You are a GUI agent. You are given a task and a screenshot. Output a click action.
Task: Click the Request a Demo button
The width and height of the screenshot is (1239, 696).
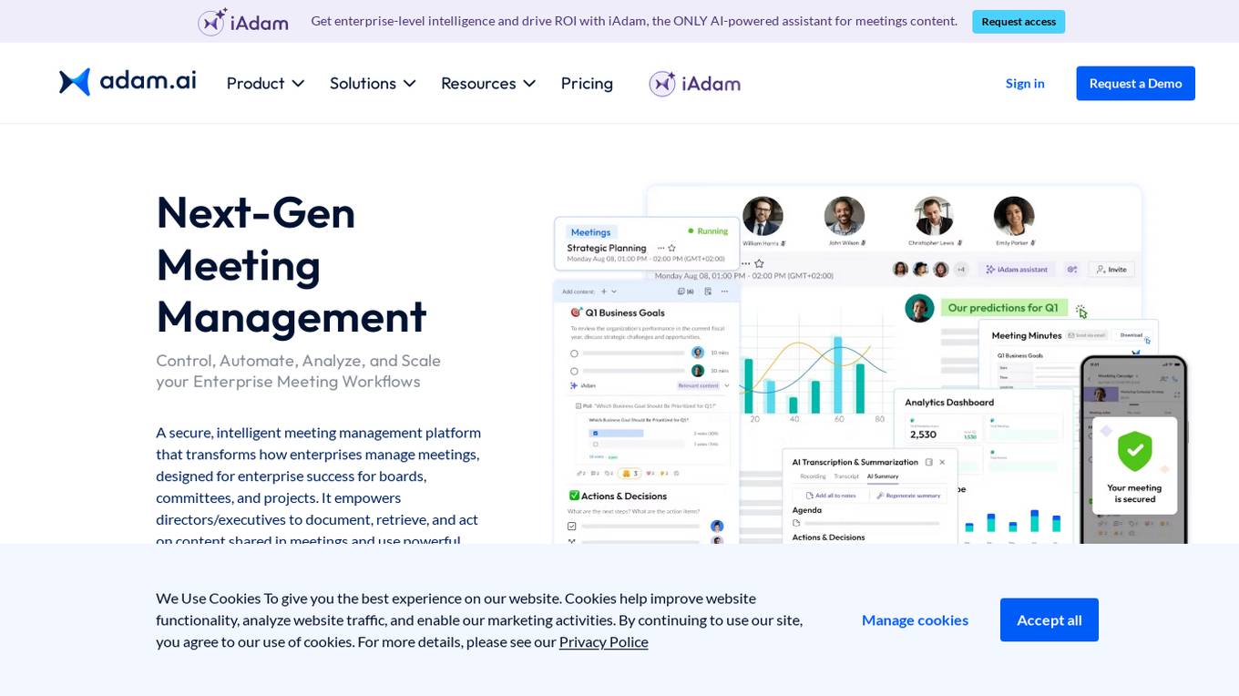pyautogui.click(x=1135, y=84)
